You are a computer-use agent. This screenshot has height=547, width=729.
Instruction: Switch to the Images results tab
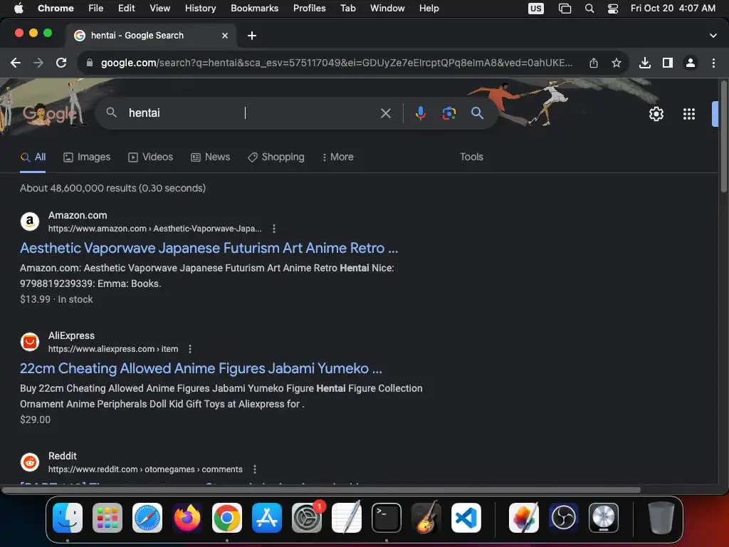pyautogui.click(x=87, y=157)
